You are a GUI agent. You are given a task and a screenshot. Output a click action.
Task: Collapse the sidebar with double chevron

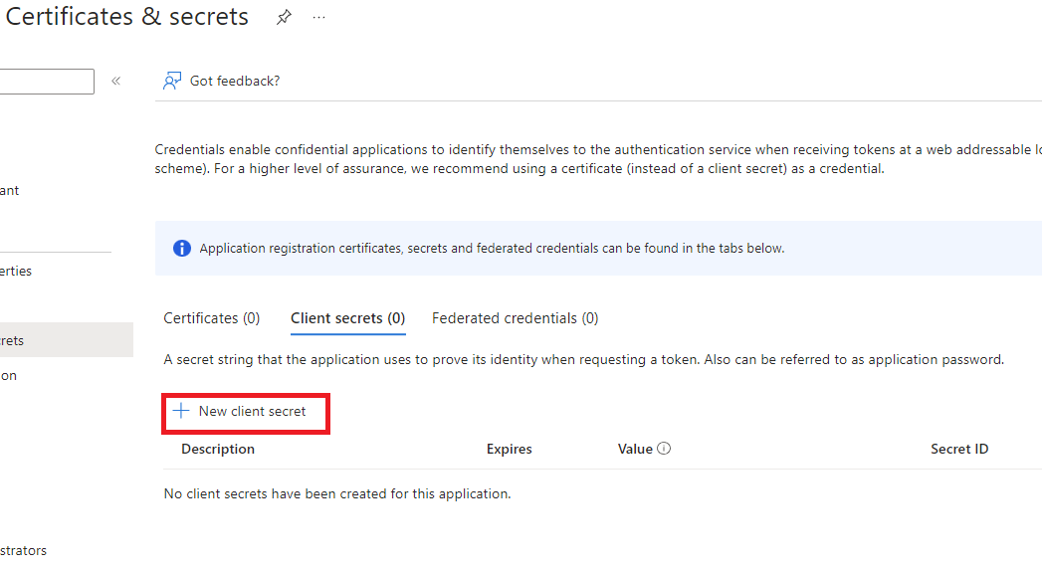click(115, 81)
